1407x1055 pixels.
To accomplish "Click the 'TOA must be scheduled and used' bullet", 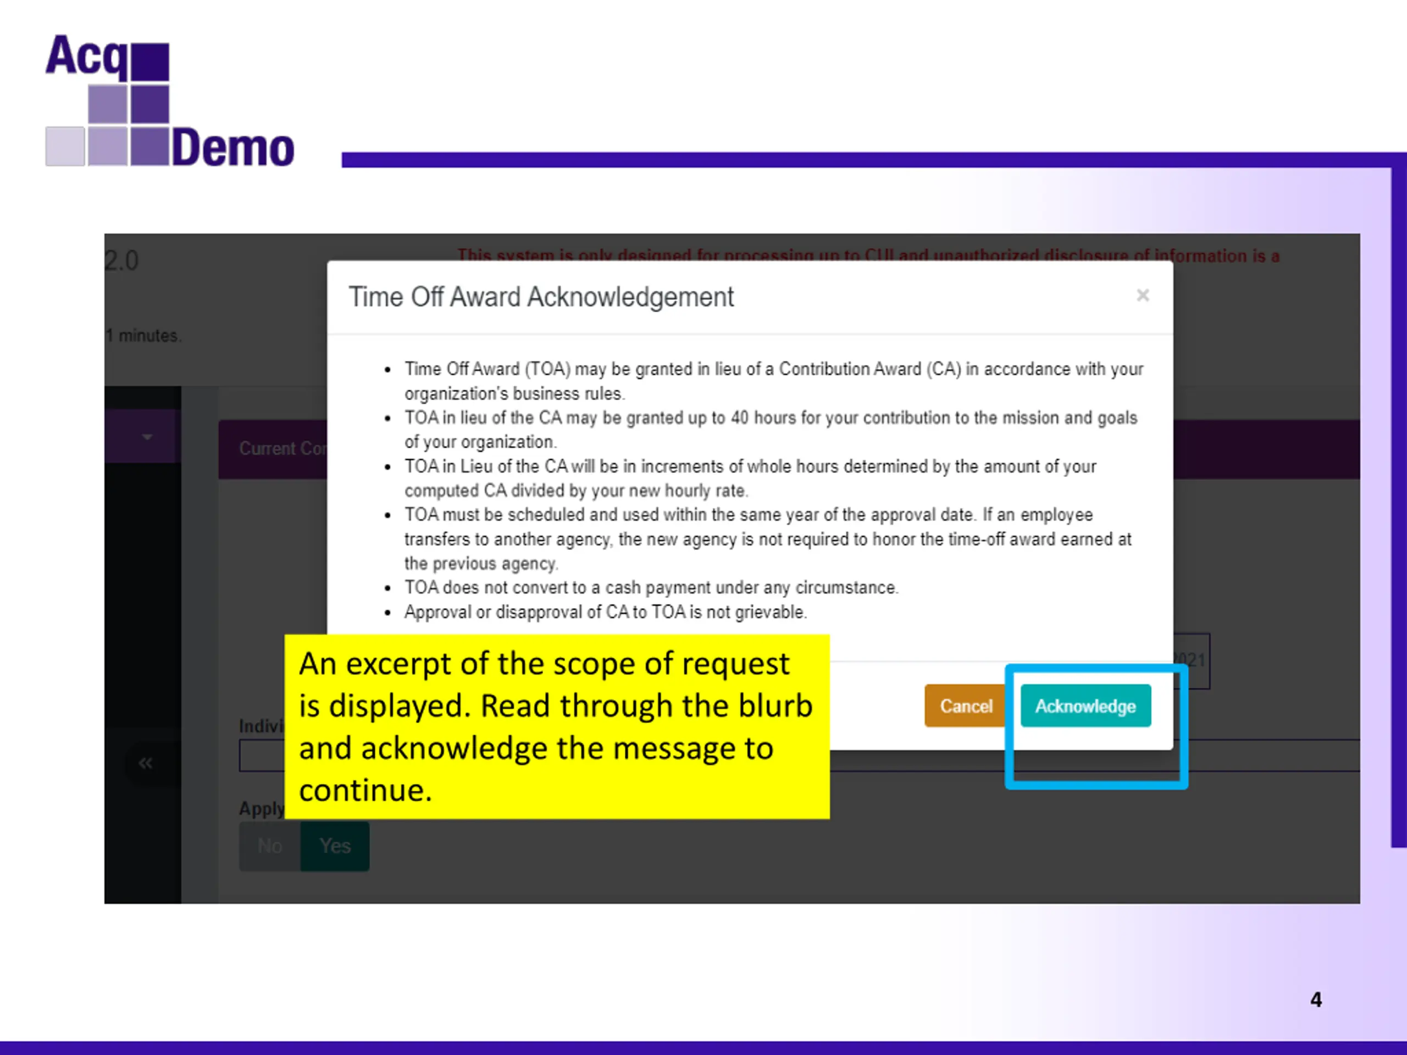I will point(767,538).
